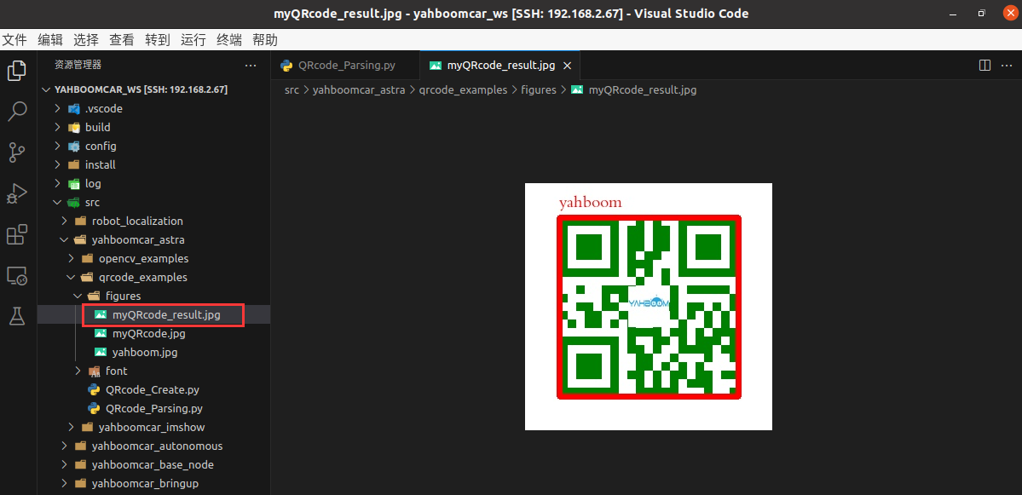Open the Run and Debug view

pyautogui.click(x=16, y=193)
